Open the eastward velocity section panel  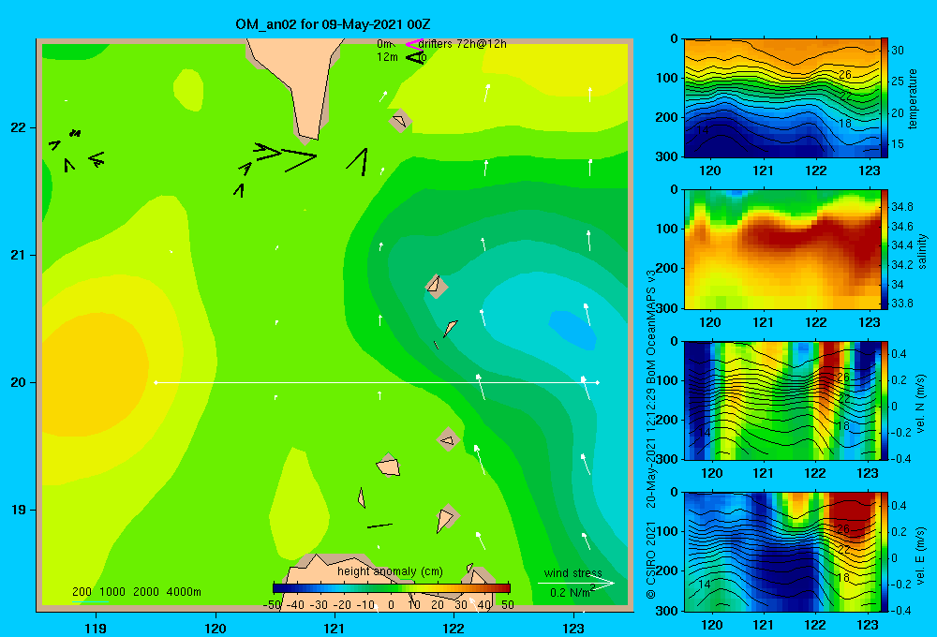tap(782, 552)
